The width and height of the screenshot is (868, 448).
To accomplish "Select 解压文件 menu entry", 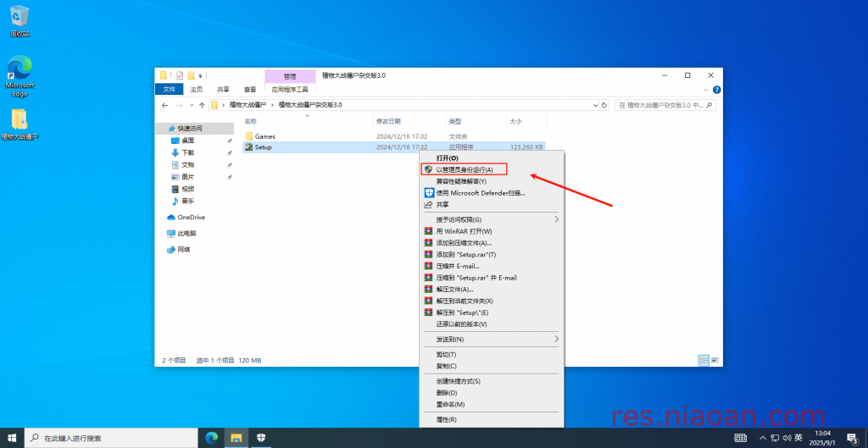I will tap(492, 290).
